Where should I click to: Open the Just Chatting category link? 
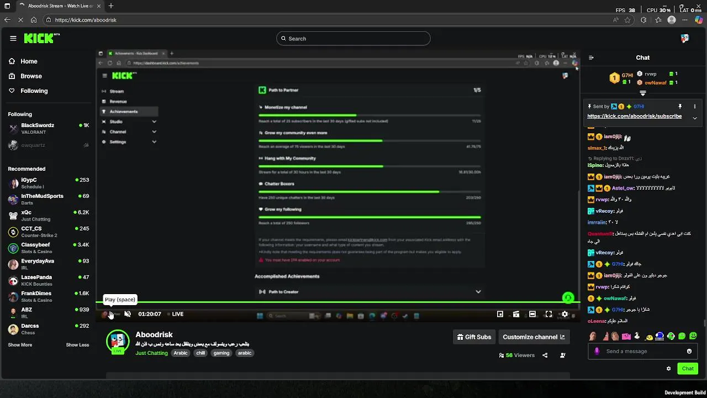[151, 353]
